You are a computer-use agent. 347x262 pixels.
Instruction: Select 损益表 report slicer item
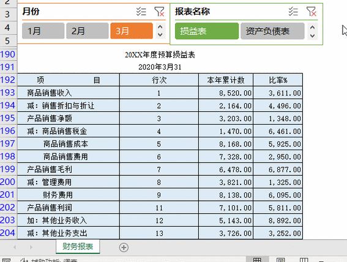(207, 31)
